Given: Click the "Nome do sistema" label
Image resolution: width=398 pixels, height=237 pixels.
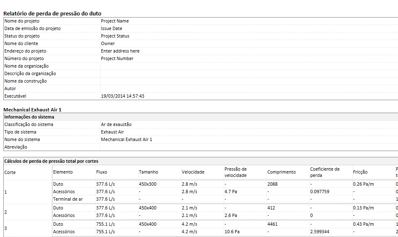Looking at the screenshot, I should (x=22, y=140).
